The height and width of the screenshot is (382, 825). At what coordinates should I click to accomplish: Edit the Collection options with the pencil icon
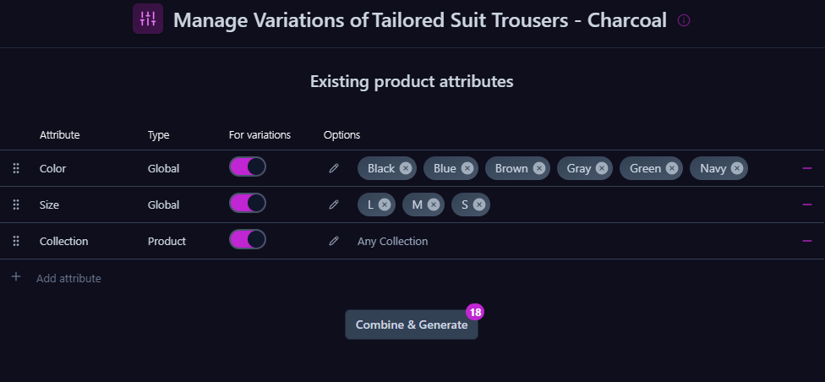pos(334,241)
